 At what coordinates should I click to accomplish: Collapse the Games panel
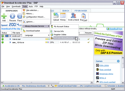(118, 61)
